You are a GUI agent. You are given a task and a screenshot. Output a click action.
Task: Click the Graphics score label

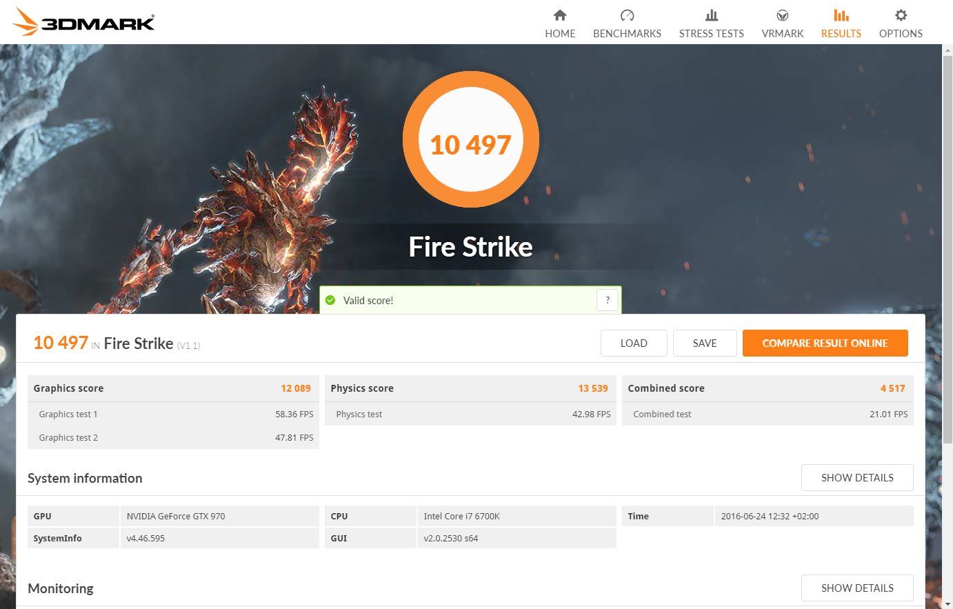tap(68, 388)
